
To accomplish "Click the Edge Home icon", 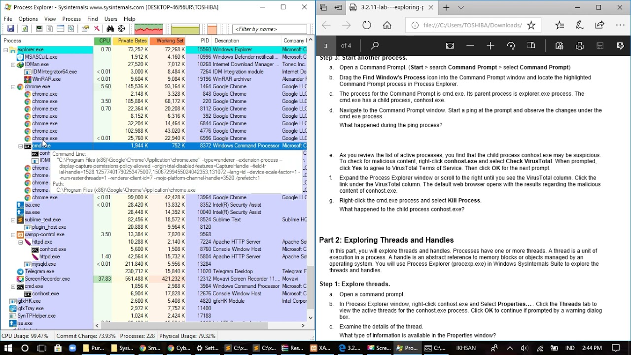I will click(x=387, y=25).
